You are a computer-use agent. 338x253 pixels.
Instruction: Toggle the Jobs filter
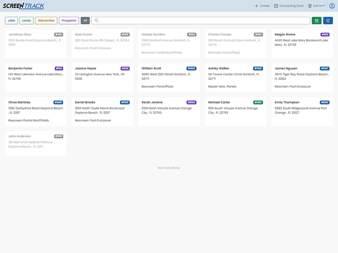(11, 21)
